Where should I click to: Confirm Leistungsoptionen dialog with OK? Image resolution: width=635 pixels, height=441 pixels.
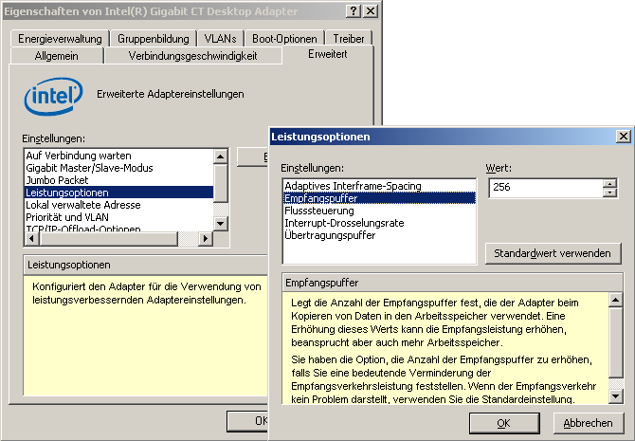[504, 423]
